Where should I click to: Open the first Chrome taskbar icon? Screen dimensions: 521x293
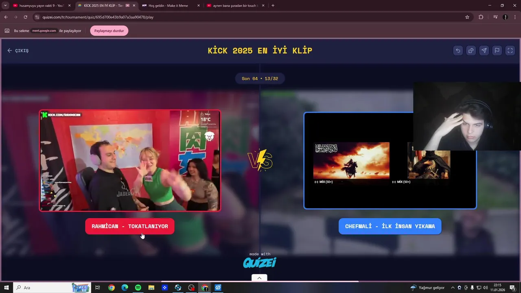(111, 288)
